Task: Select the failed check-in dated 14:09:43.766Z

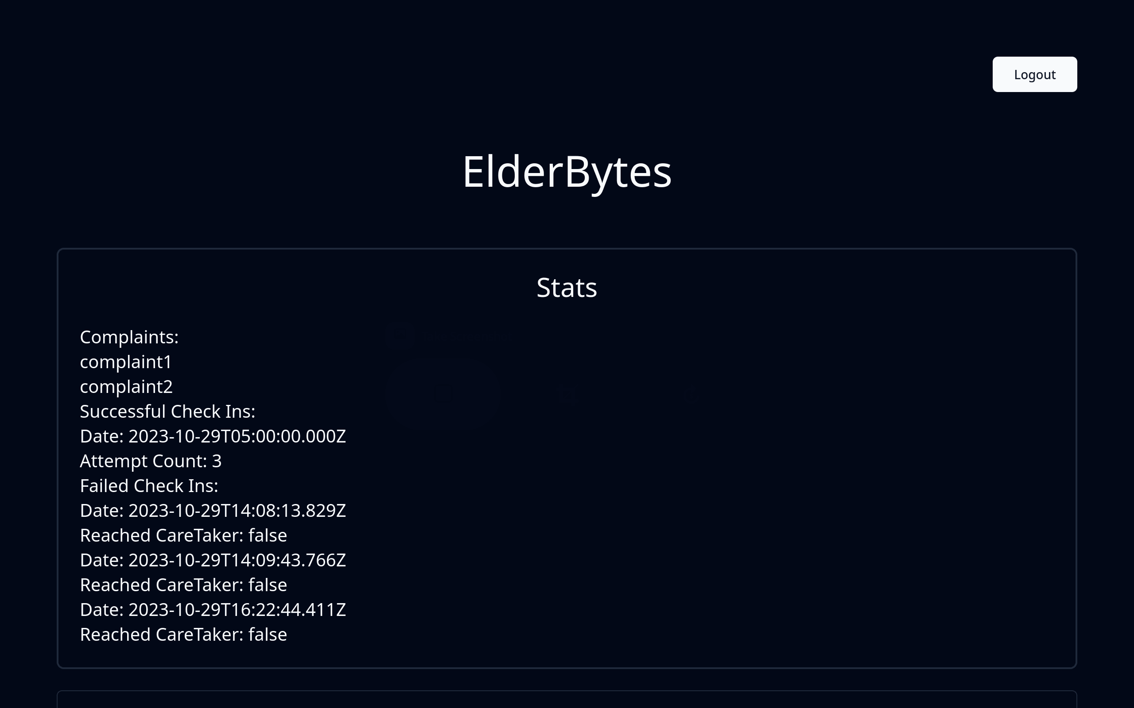Action: point(213,561)
